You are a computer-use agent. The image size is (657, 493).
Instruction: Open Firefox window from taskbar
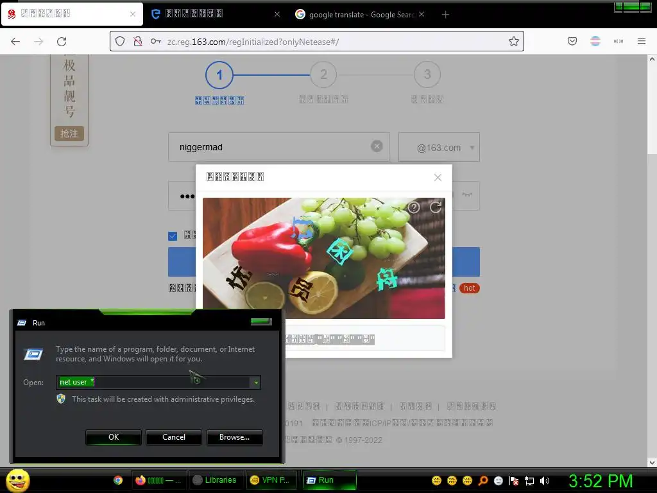pyautogui.click(x=158, y=480)
